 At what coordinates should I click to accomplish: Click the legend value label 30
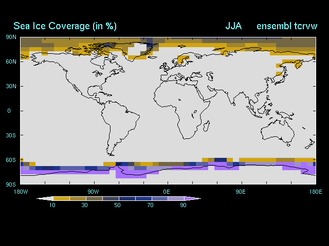tap(84, 205)
